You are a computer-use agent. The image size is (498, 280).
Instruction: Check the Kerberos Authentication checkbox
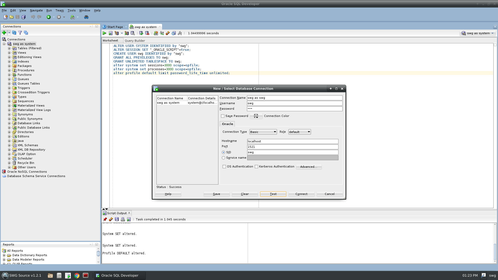(x=256, y=167)
